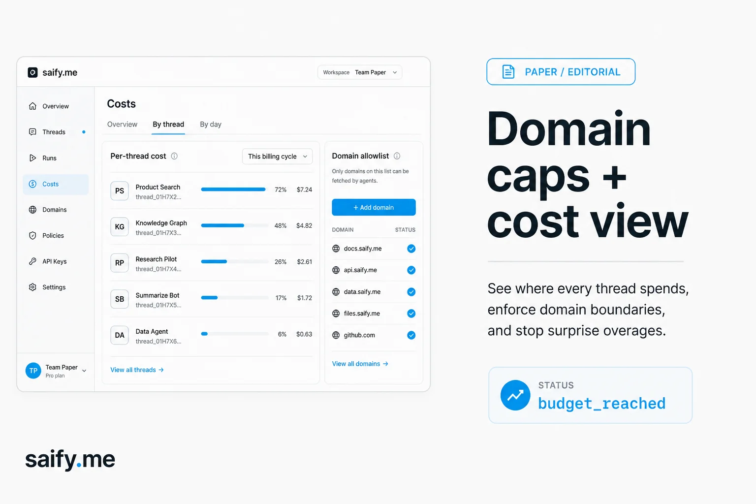Click the $7.24 cost value
The width and height of the screenshot is (756, 504).
pyautogui.click(x=304, y=189)
